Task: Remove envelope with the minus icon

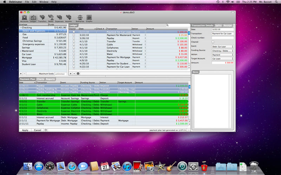Action: (x=24, y=73)
